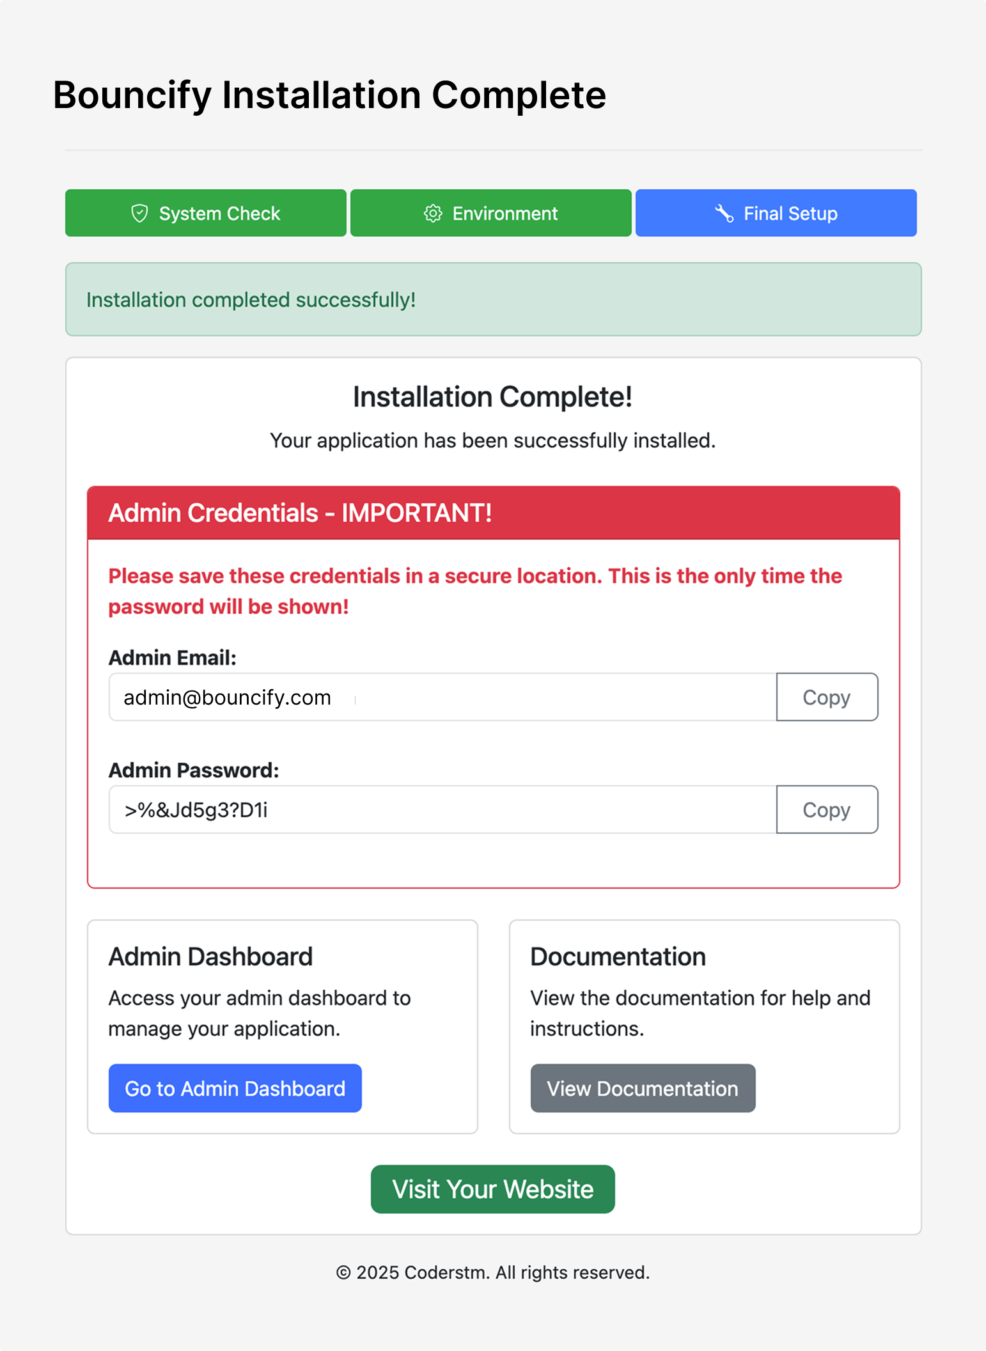Click the shield icon on System Check
Image resolution: width=986 pixels, height=1351 pixels.
pos(139,213)
